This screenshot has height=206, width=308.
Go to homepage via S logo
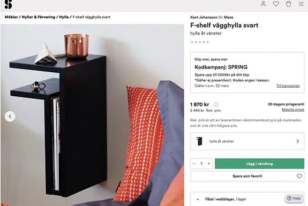point(8,4)
